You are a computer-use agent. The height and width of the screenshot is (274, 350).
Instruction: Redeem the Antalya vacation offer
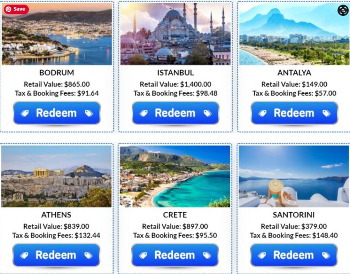click(x=294, y=113)
